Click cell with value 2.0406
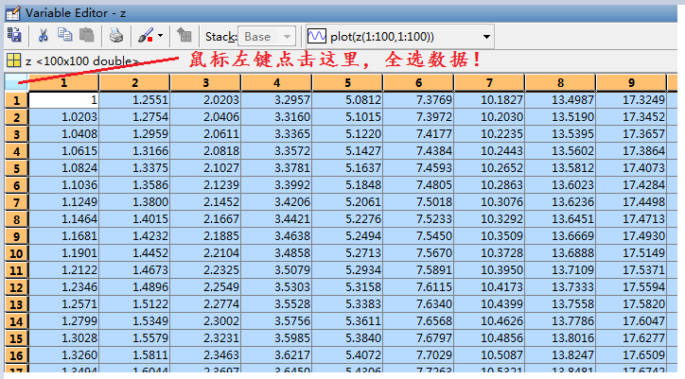685x379 pixels. click(205, 117)
